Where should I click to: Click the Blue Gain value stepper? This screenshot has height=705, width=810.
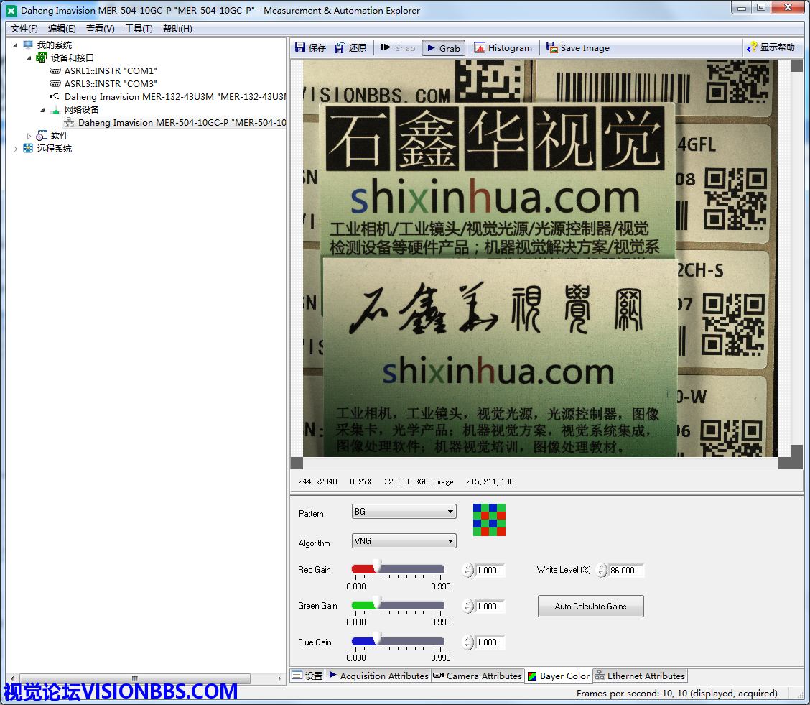click(x=468, y=642)
